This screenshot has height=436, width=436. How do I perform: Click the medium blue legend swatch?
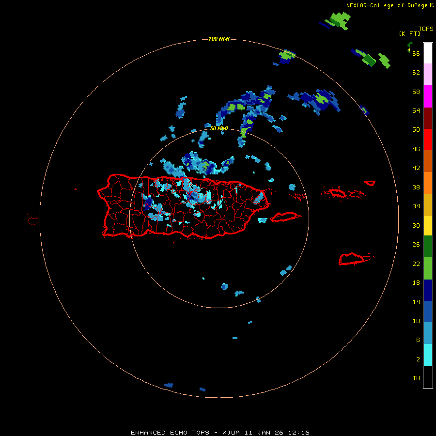pos(428,311)
